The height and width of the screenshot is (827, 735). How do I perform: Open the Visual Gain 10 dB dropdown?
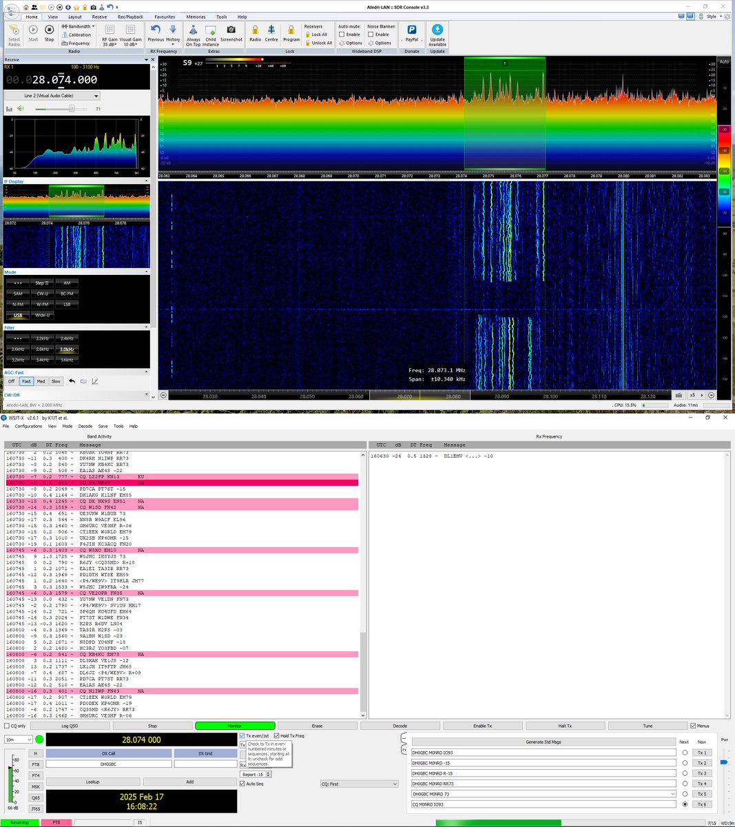130,36
